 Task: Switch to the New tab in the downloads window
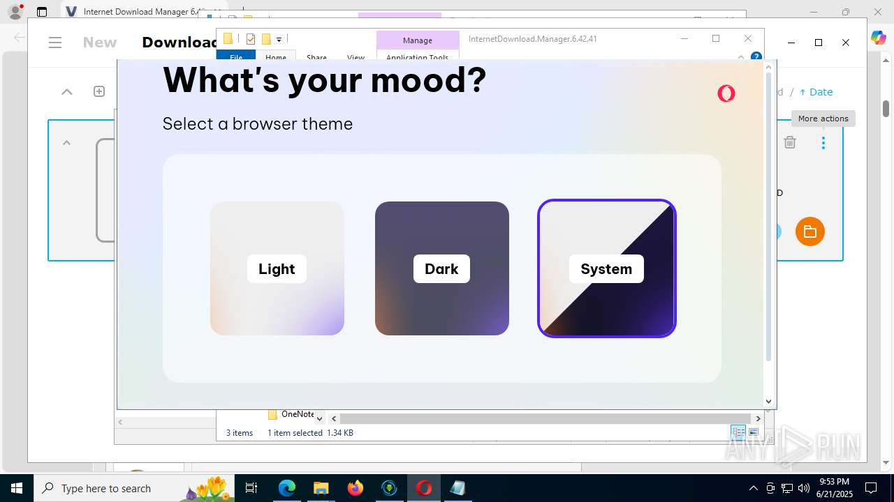coord(100,43)
